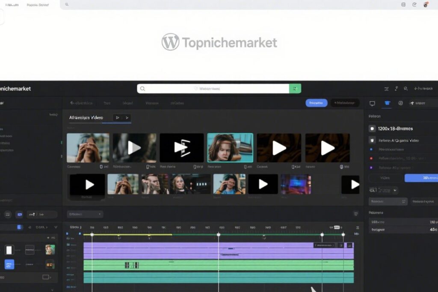Click the 1200x18 resolution text

pos(395,128)
